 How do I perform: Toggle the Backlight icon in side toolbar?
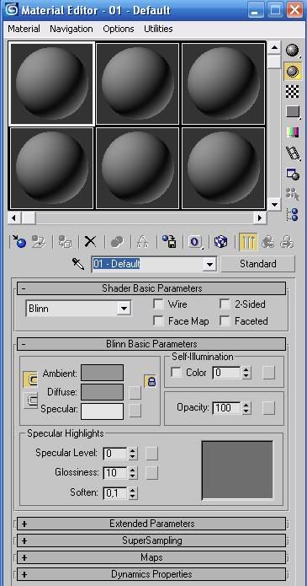coord(293,71)
